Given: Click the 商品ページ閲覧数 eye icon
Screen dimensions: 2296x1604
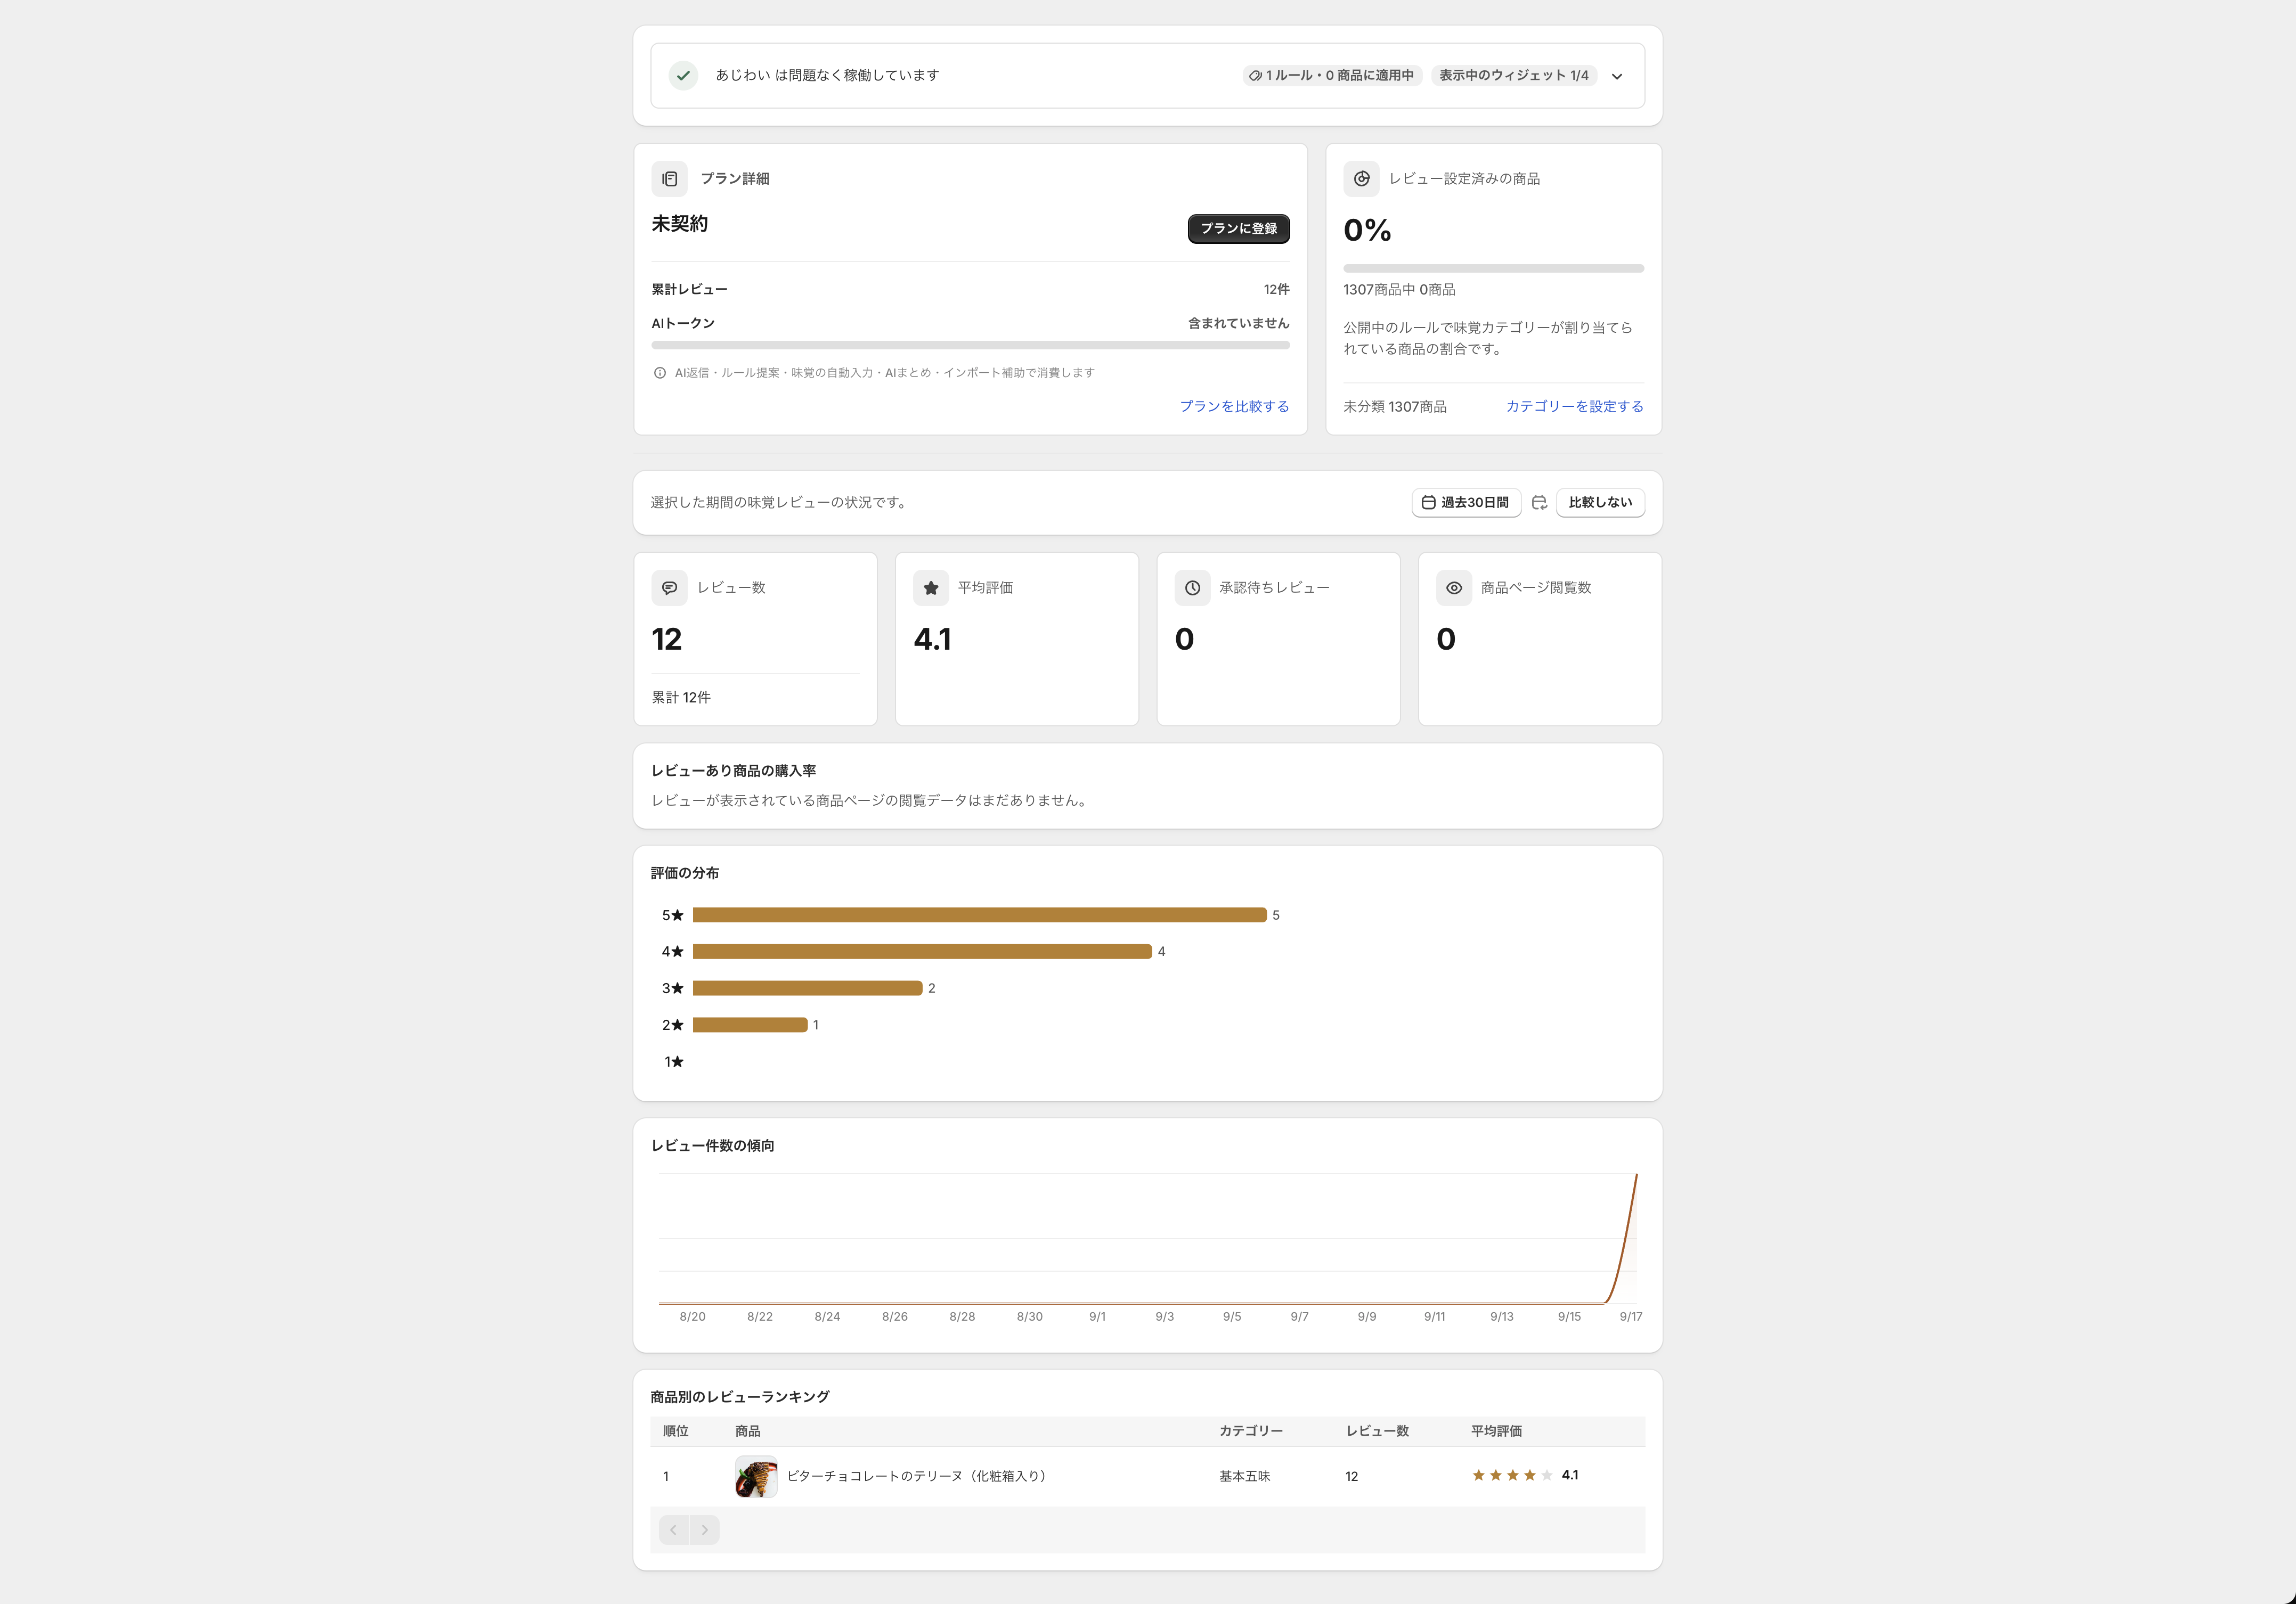Looking at the screenshot, I should coord(1454,587).
